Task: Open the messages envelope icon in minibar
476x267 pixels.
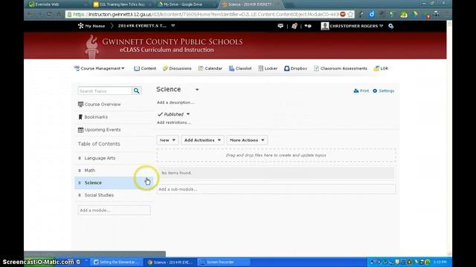Action: tap(280, 26)
